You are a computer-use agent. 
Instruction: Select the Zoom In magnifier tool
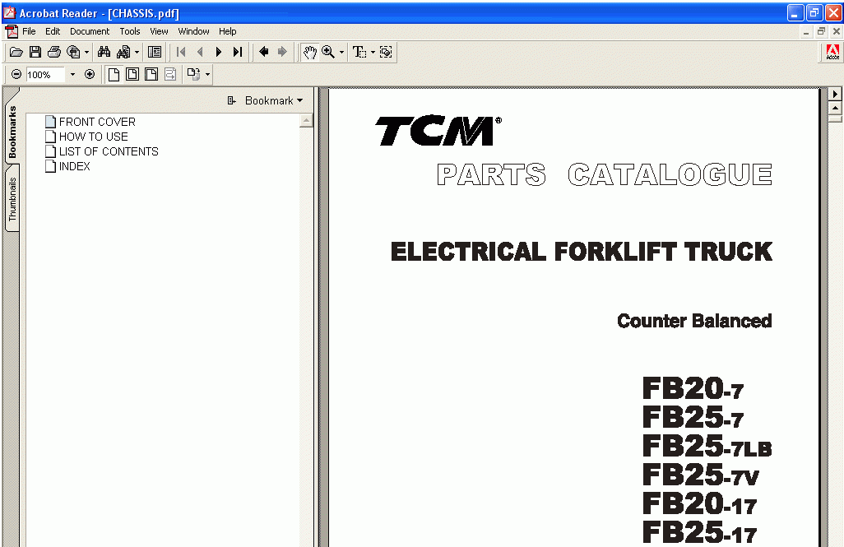[x=327, y=52]
